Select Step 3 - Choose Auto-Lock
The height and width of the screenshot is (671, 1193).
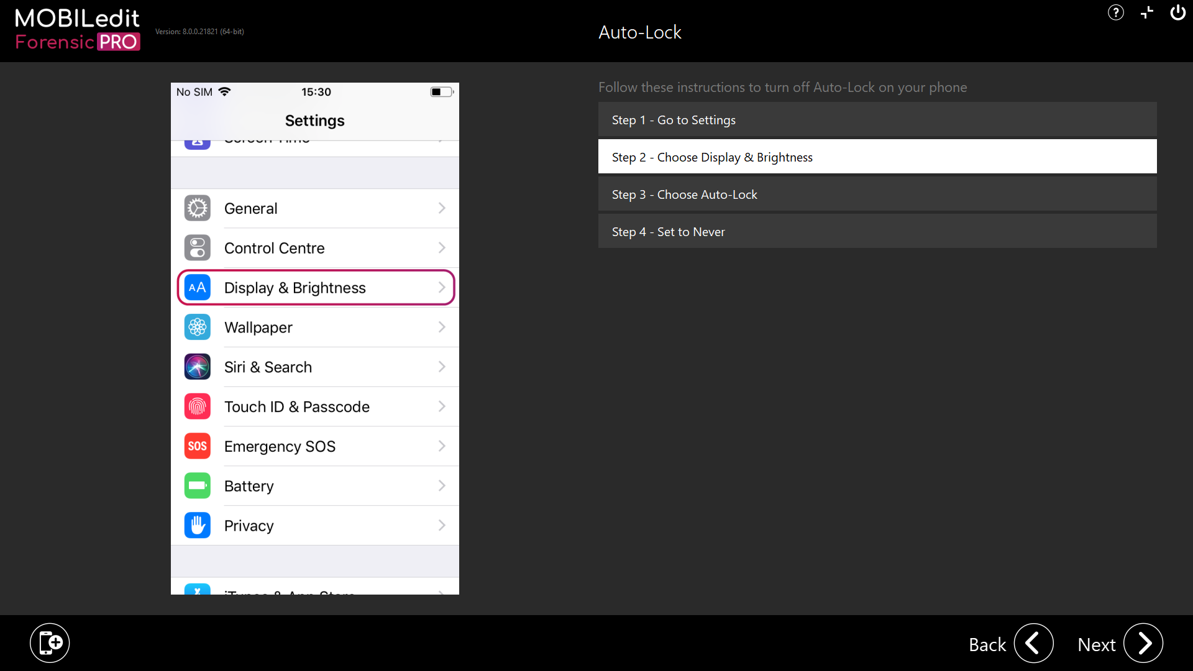coord(877,194)
